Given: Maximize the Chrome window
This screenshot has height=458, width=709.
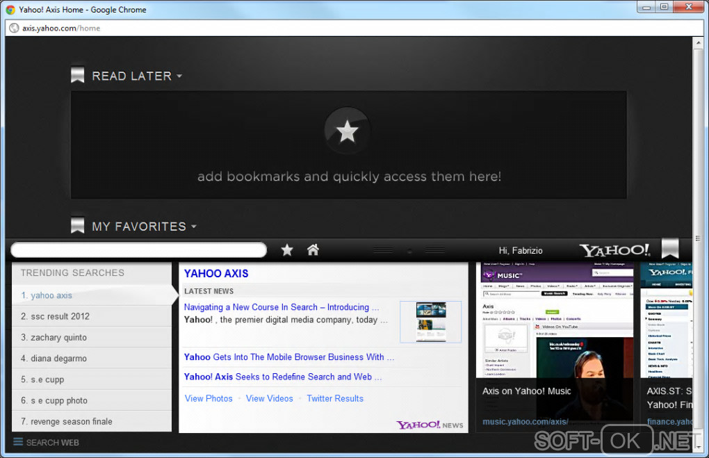Looking at the screenshot, I should [x=664, y=7].
